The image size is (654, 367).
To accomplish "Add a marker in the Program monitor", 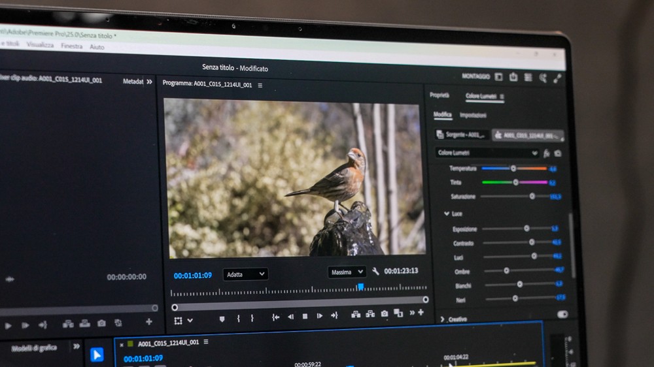I will pyautogui.click(x=222, y=319).
